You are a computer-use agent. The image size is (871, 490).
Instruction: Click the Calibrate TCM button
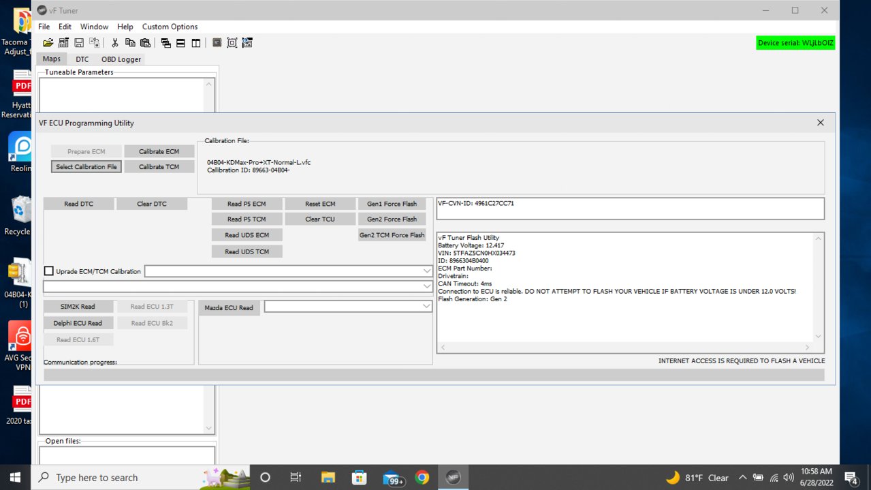159,167
